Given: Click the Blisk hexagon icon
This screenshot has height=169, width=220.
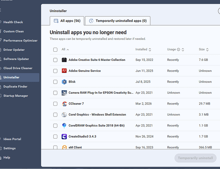Looking at the screenshot, I should [x=64, y=82].
